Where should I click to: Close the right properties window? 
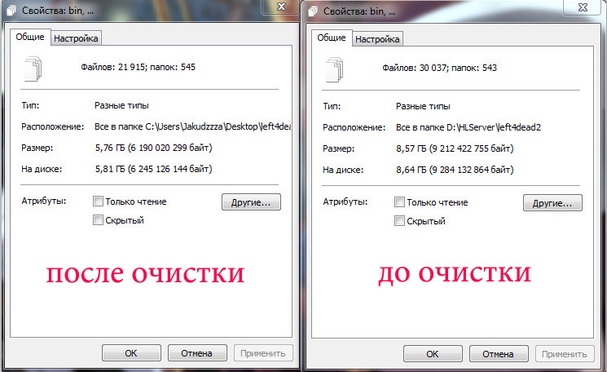coord(583,7)
